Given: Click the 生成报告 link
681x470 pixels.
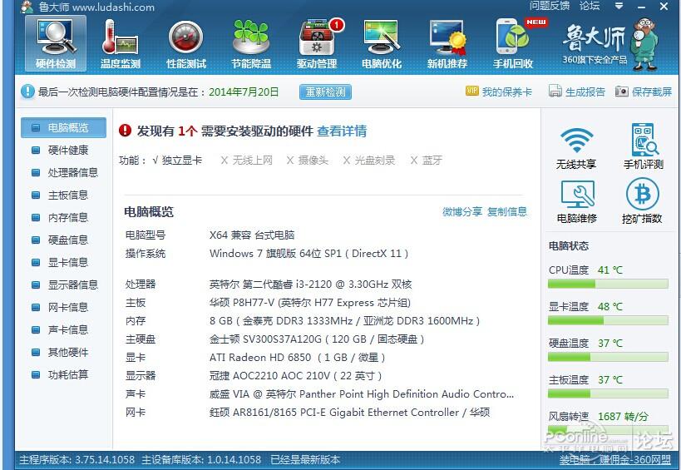Looking at the screenshot, I should pyautogui.click(x=585, y=92).
